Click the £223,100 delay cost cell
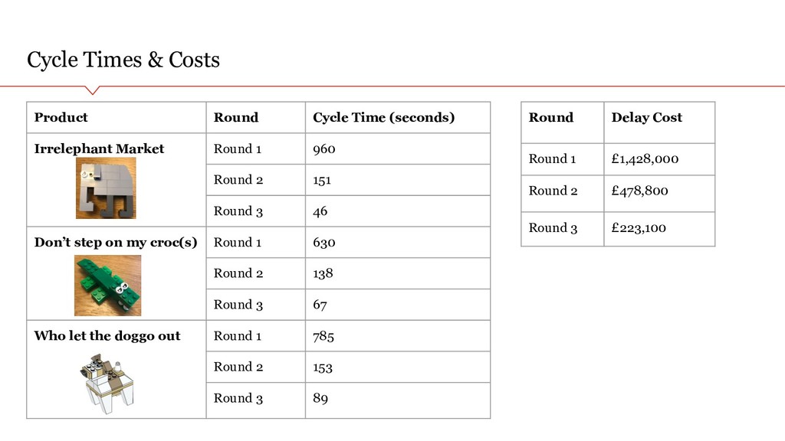The image size is (785, 441). (659, 229)
